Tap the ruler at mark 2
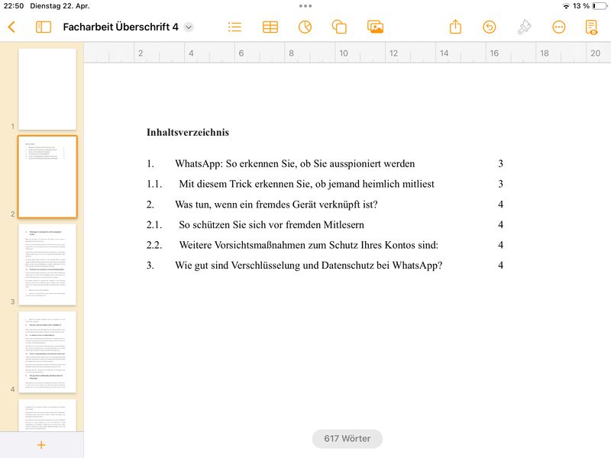611x458 pixels. click(141, 53)
